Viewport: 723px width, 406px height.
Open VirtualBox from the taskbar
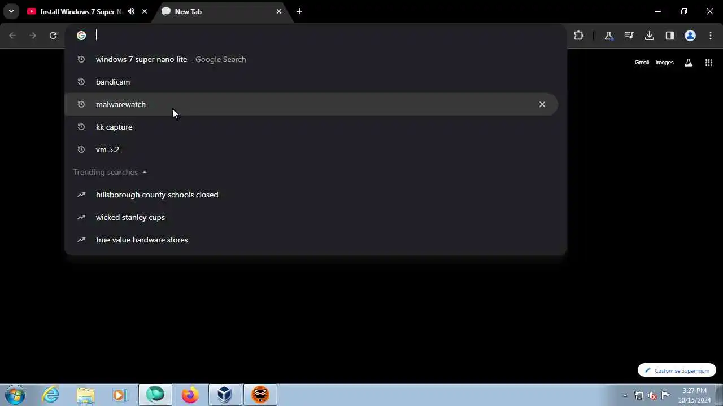point(225,395)
